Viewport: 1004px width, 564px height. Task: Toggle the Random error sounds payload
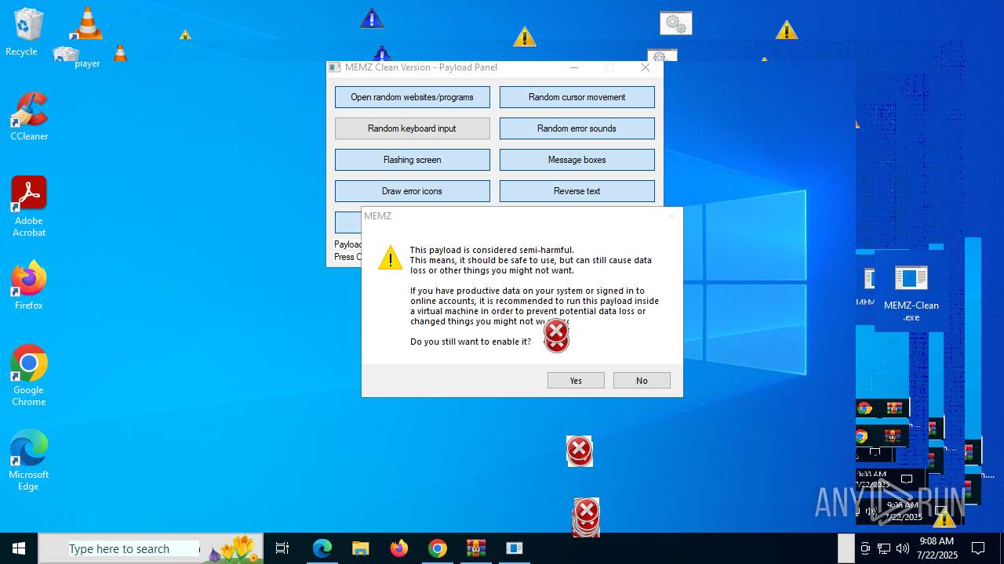click(577, 128)
